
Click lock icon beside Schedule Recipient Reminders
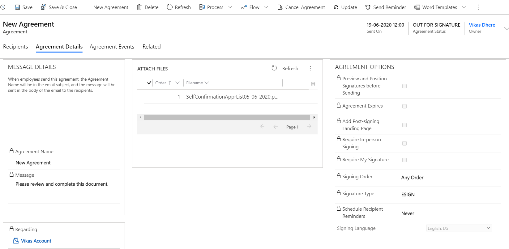tap(339, 209)
